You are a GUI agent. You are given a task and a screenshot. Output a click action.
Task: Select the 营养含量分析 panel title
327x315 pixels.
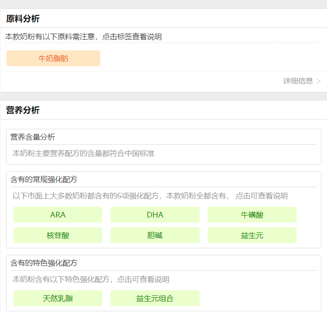tap(33, 137)
